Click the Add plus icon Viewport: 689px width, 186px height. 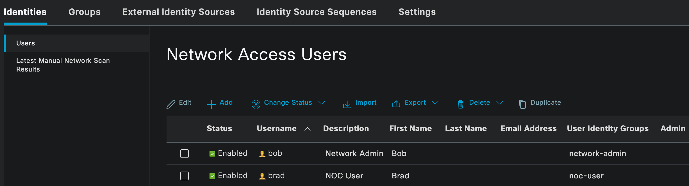(211, 104)
